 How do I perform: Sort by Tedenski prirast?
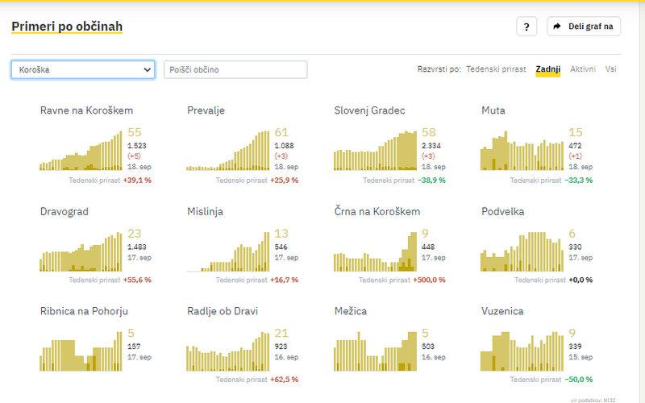[x=496, y=69]
